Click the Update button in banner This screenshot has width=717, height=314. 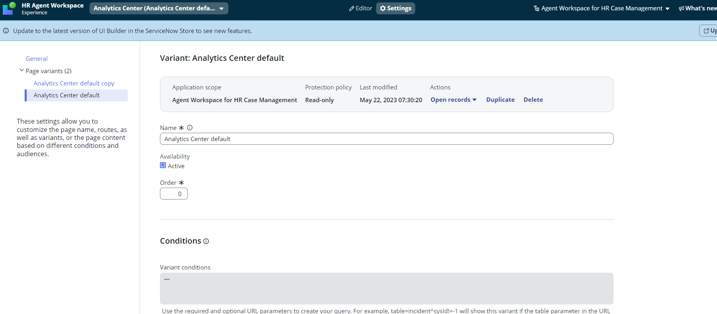click(x=708, y=31)
